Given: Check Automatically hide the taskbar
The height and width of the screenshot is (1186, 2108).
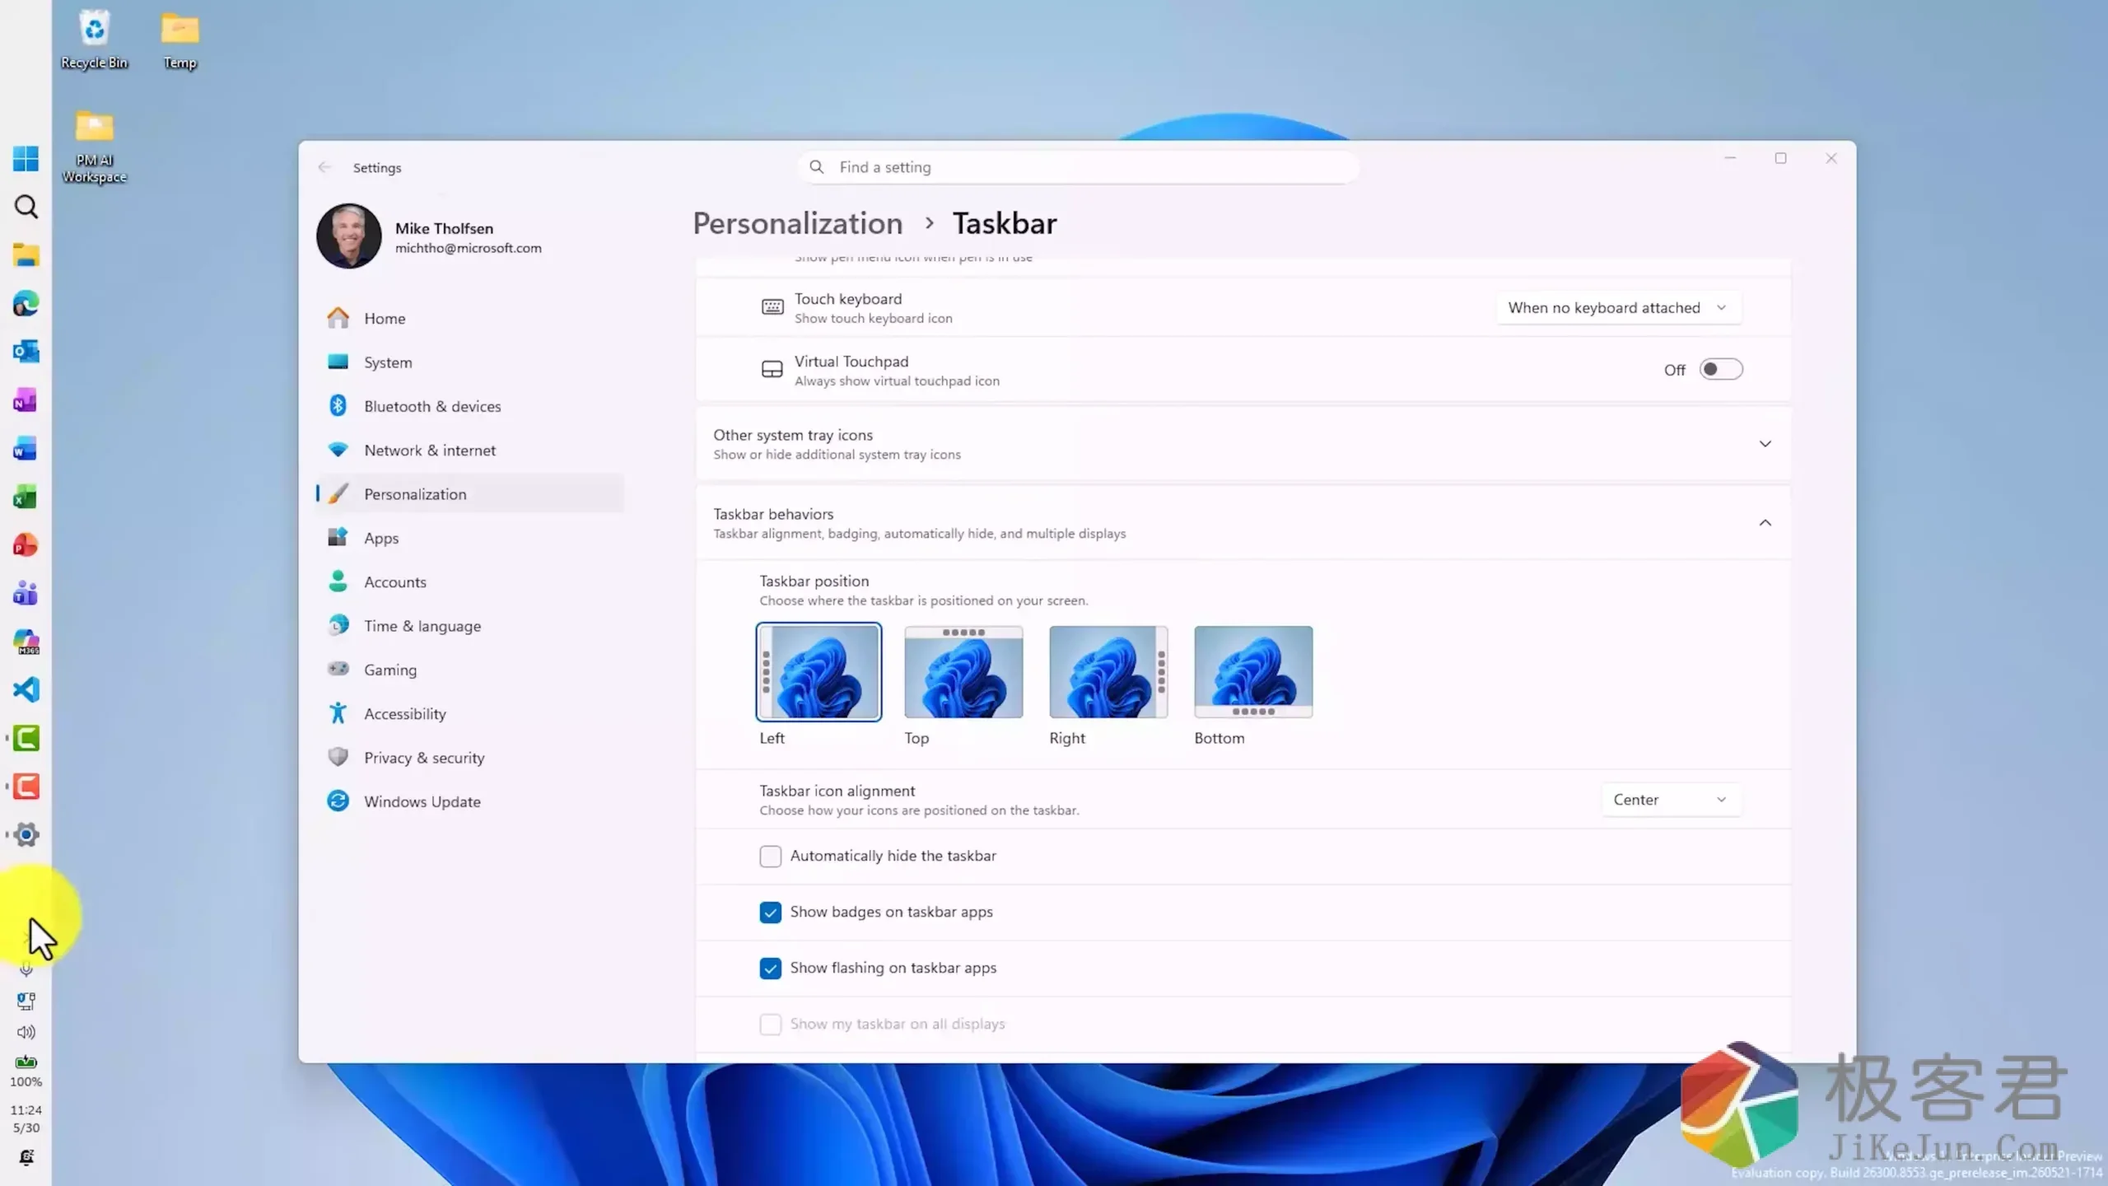Looking at the screenshot, I should [770, 857].
